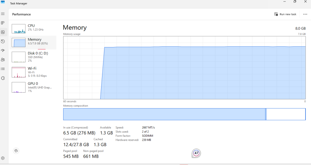This screenshot has width=311, height=165.
Task: Open the three-dot more options menu
Action: (305, 14)
